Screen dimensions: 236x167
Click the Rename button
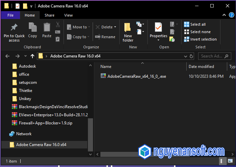coord(105,37)
